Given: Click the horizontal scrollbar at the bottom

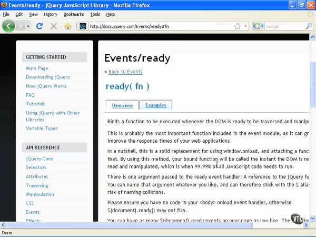Looking at the screenshot, I should coord(158,225).
